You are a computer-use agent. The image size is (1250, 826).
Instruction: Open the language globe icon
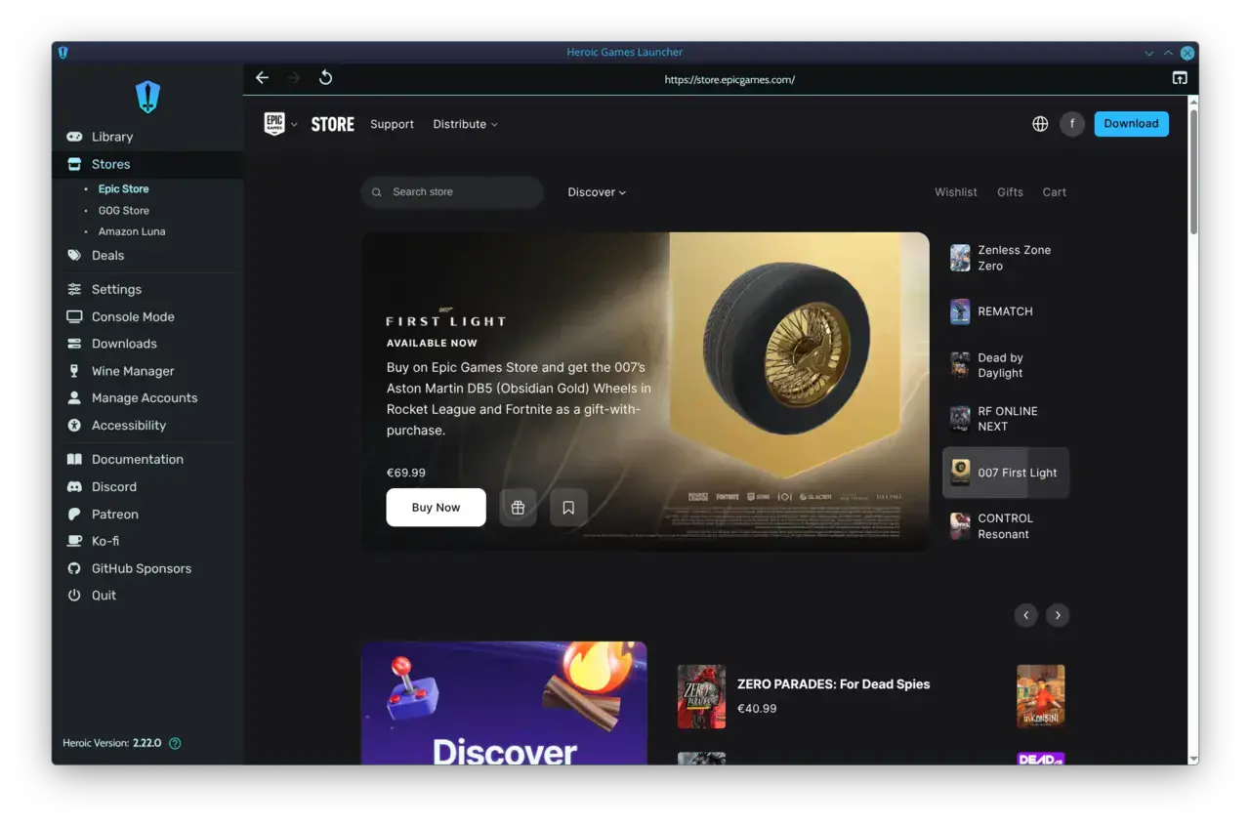(x=1040, y=124)
